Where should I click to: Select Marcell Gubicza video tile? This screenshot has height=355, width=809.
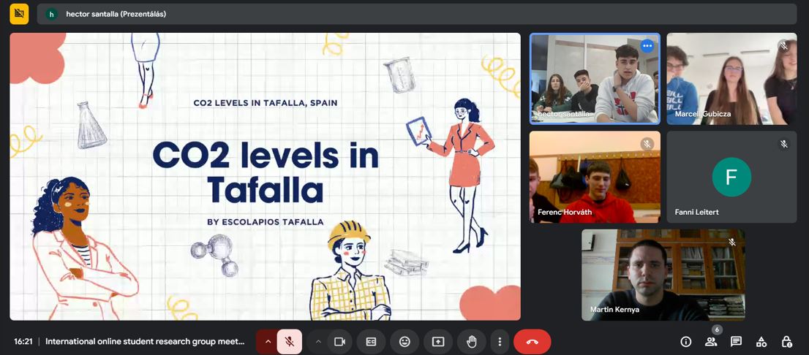(731, 79)
